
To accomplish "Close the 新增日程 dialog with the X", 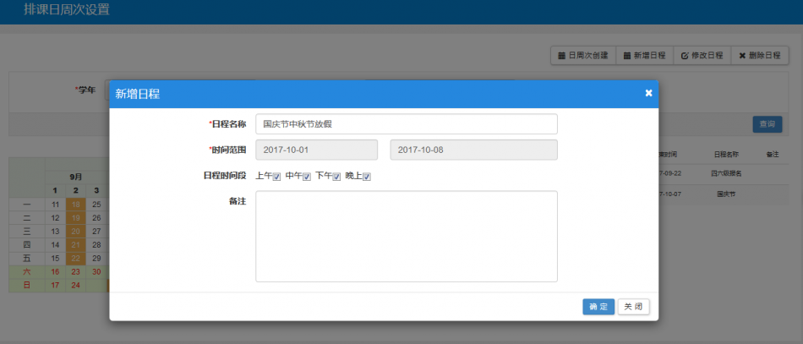I will click(648, 93).
